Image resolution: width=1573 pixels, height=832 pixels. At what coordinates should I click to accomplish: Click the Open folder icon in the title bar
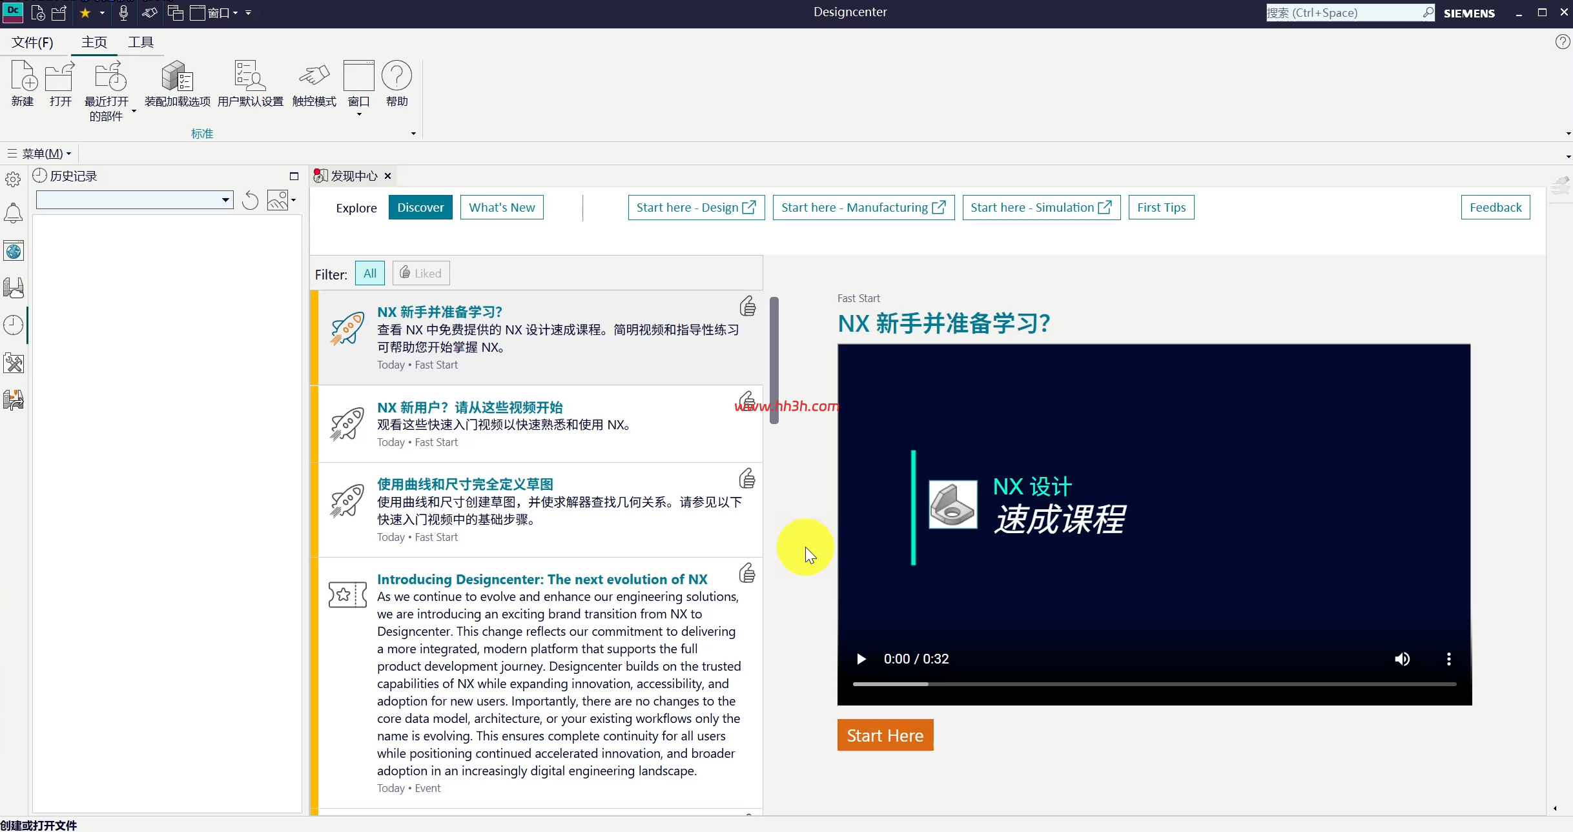[59, 13]
